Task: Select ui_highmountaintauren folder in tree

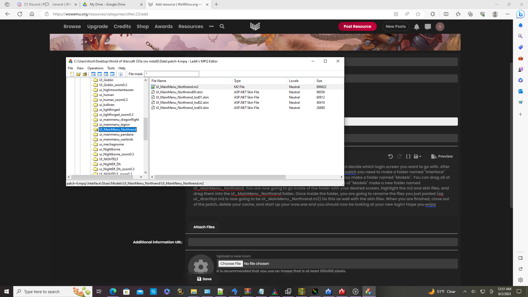Action: click(x=116, y=90)
